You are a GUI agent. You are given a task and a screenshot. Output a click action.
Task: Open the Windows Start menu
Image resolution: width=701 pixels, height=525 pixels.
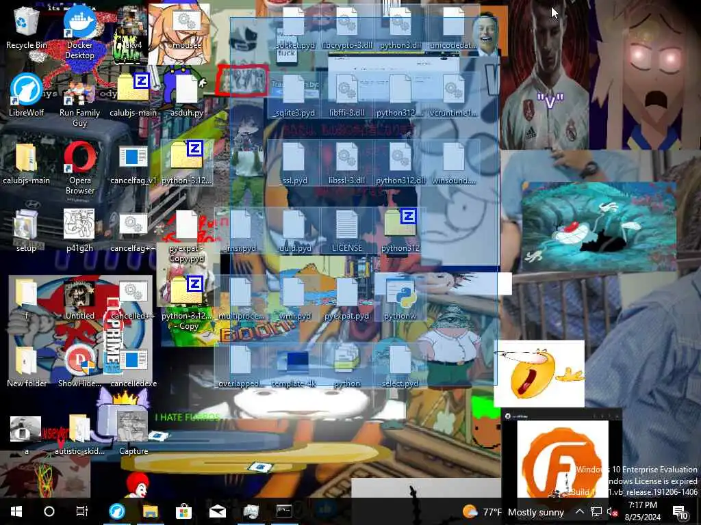pyautogui.click(x=16, y=511)
